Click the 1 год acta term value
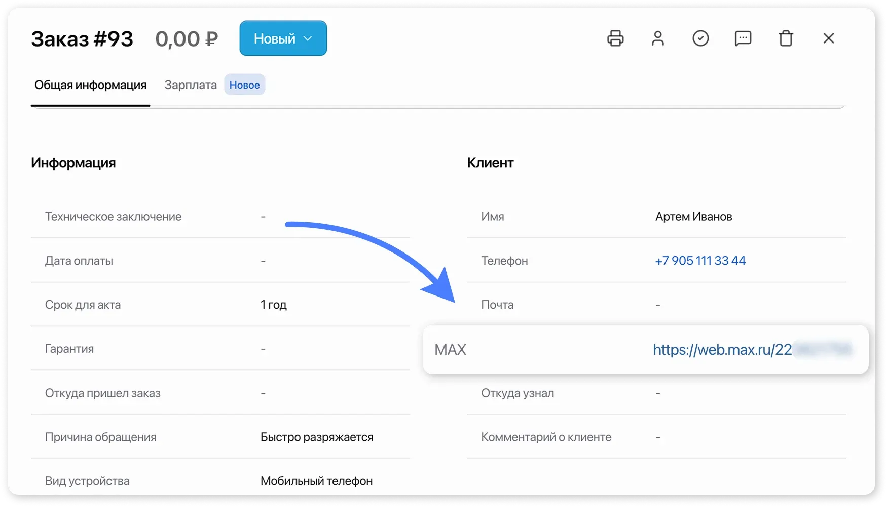The width and height of the screenshot is (887, 507). point(273,304)
